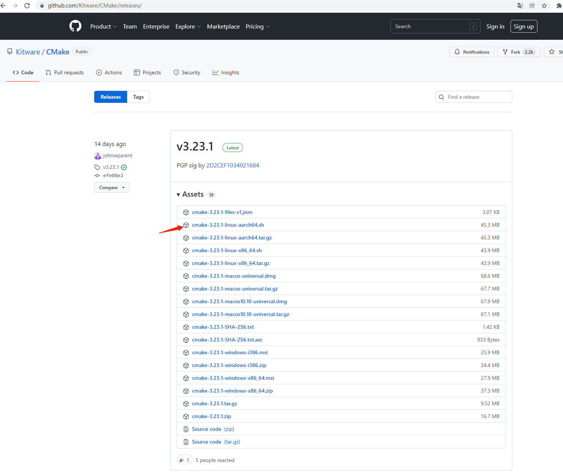Open the v3.23.1 release title

195,146
